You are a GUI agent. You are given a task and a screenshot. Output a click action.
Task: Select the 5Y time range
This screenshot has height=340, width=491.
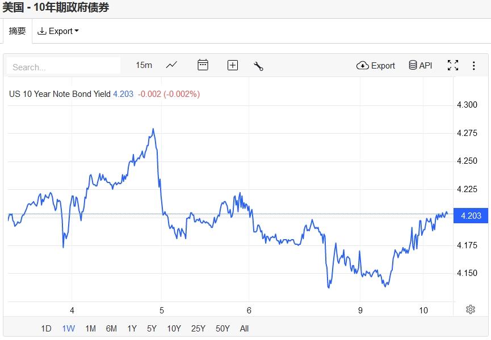click(152, 329)
